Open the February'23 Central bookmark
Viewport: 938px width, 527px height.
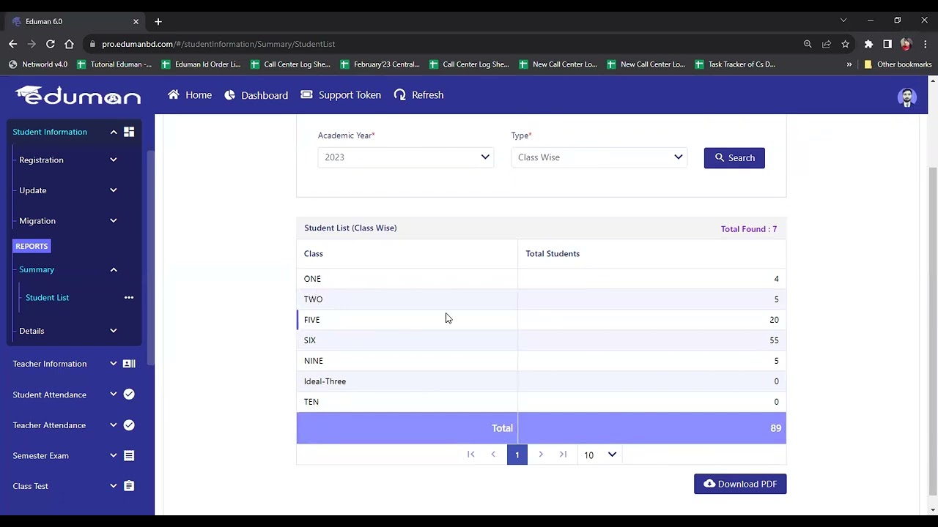click(380, 64)
